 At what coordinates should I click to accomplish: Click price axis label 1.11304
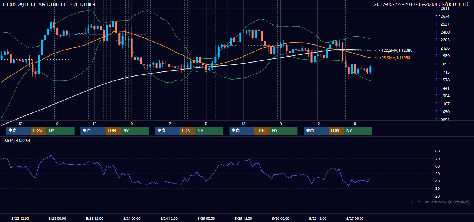[x=442, y=96]
